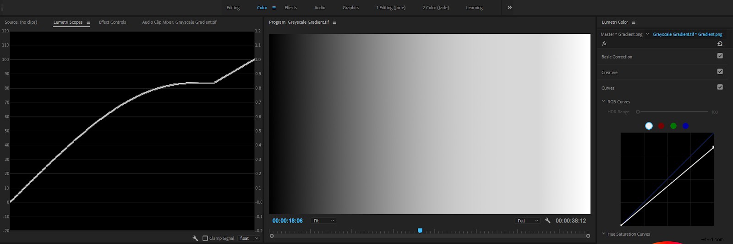The width and height of the screenshot is (733, 244).
Task: Select the blue curve channel
Action: pos(685,126)
